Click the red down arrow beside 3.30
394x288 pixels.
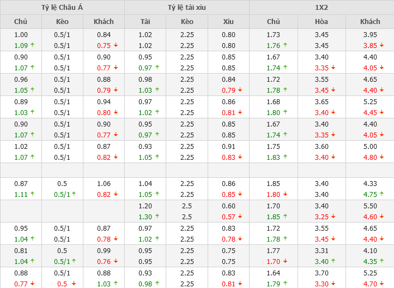(333, 283)
